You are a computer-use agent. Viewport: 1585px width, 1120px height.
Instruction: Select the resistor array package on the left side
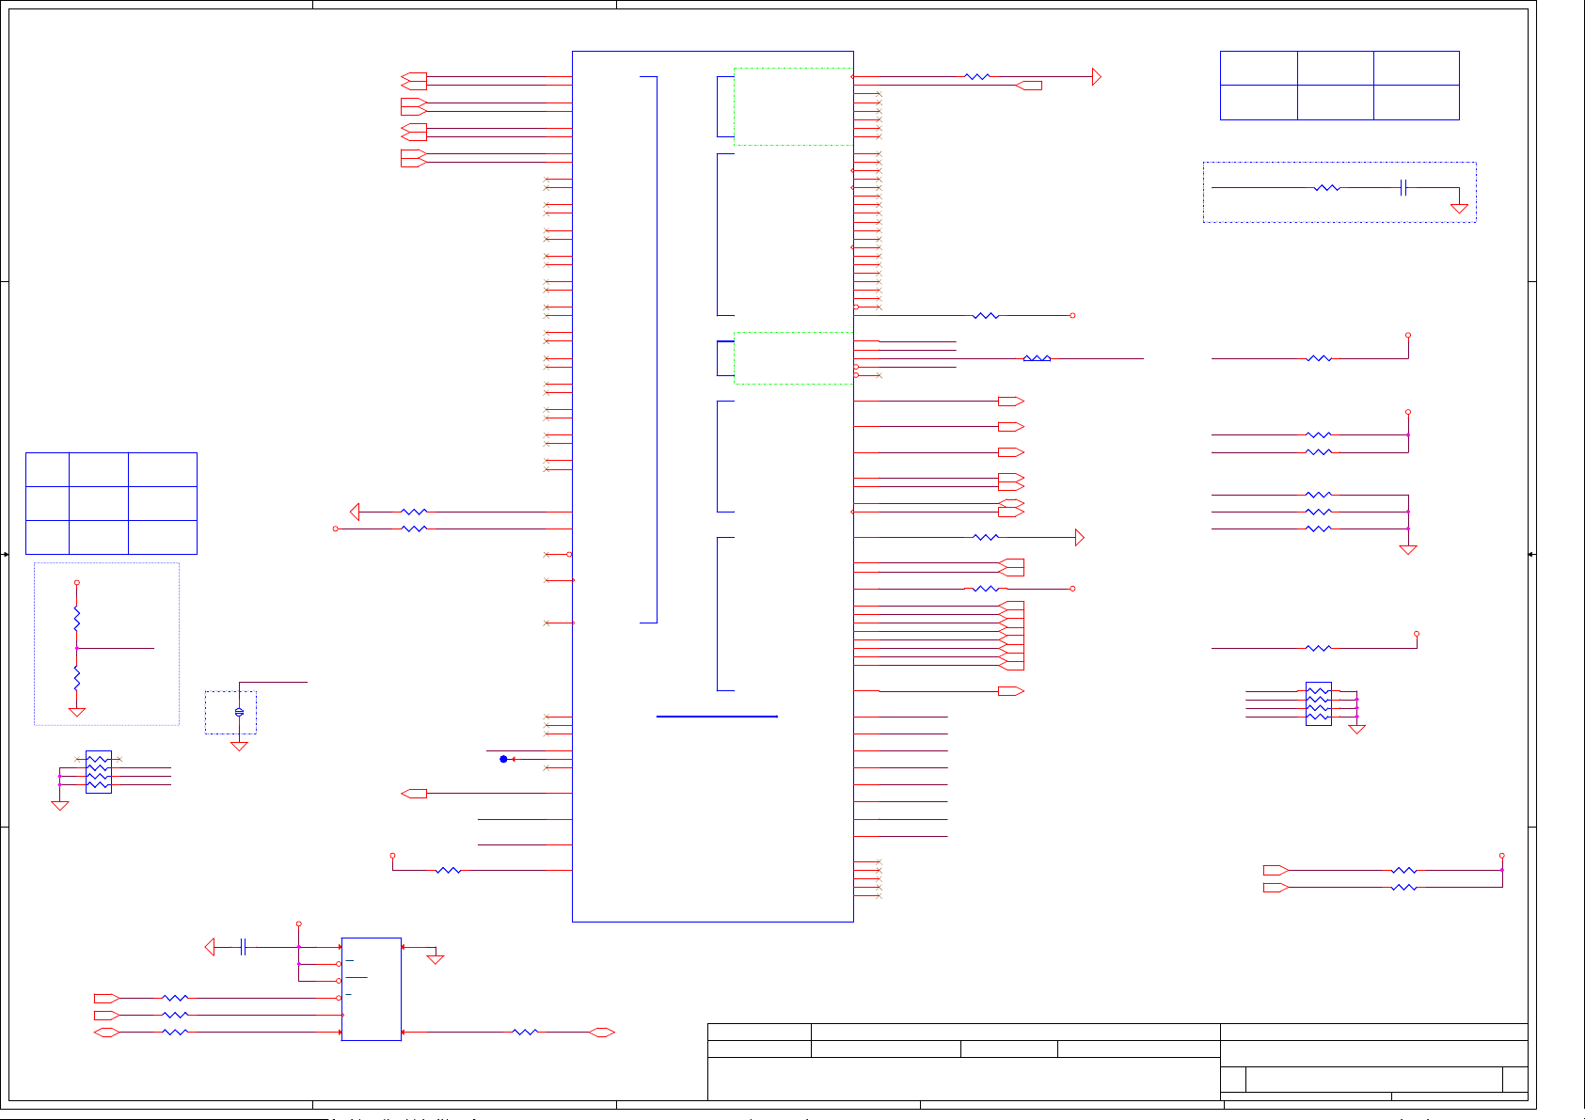pos(98,772)
